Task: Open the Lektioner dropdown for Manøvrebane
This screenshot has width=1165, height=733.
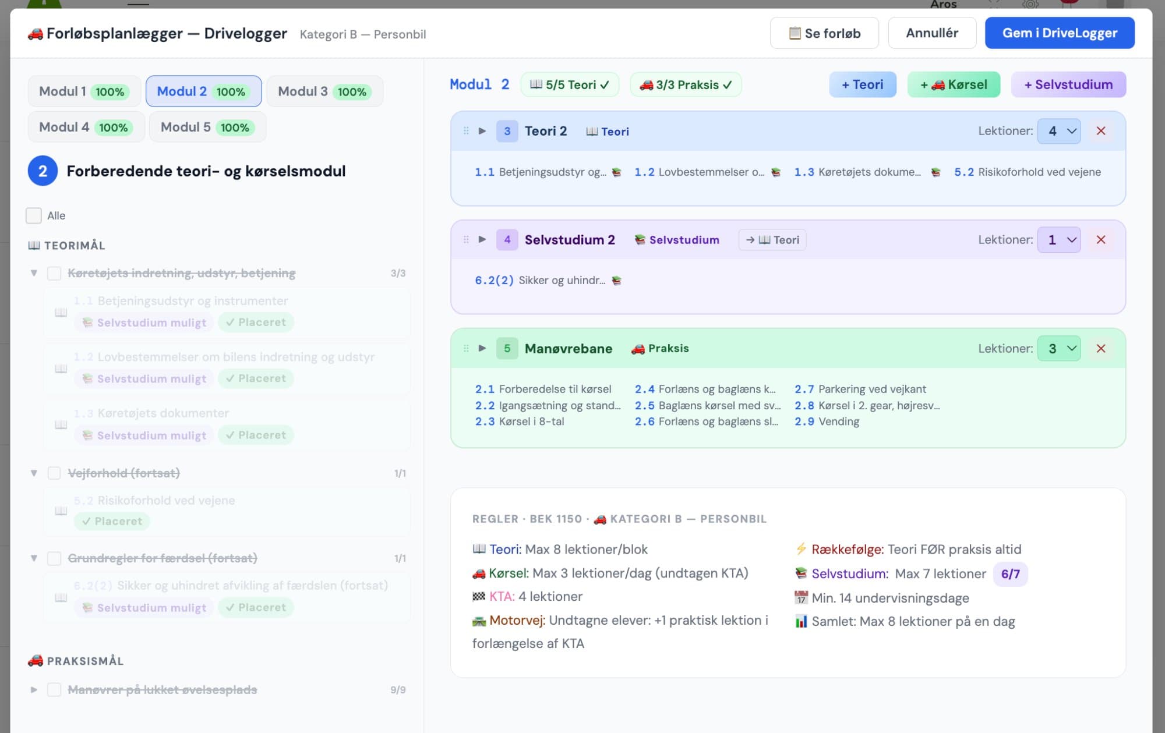Action: point(1059,348)
